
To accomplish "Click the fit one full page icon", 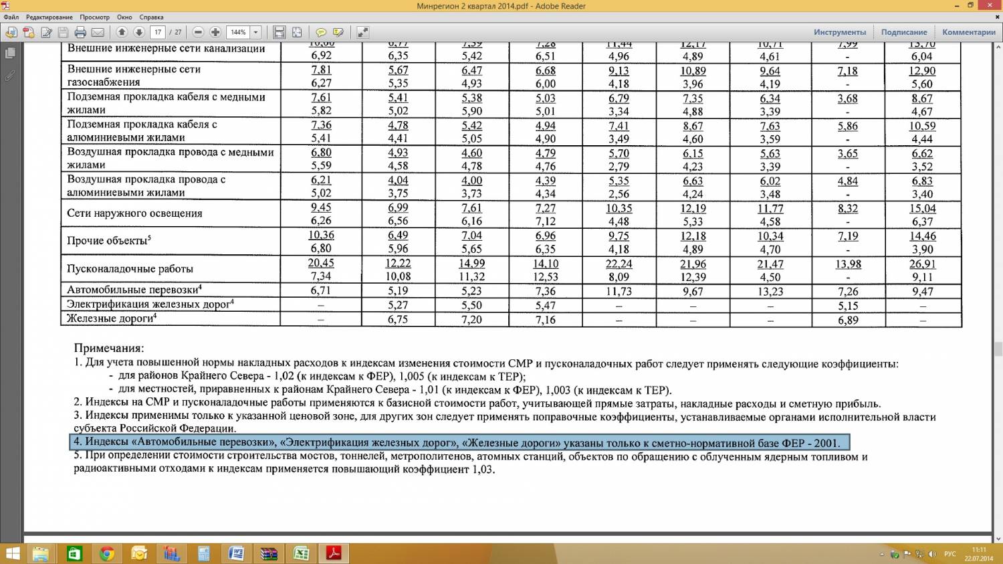I will point(297,32).
